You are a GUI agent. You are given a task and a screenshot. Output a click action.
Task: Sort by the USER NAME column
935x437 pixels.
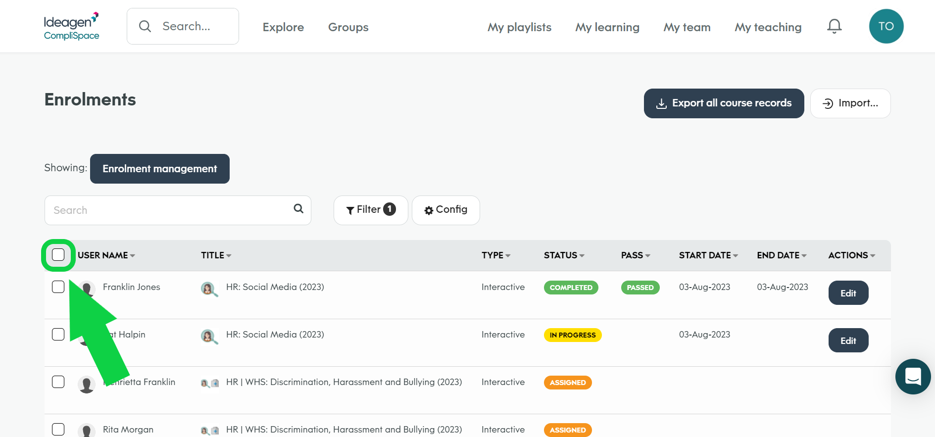(106, 255)
